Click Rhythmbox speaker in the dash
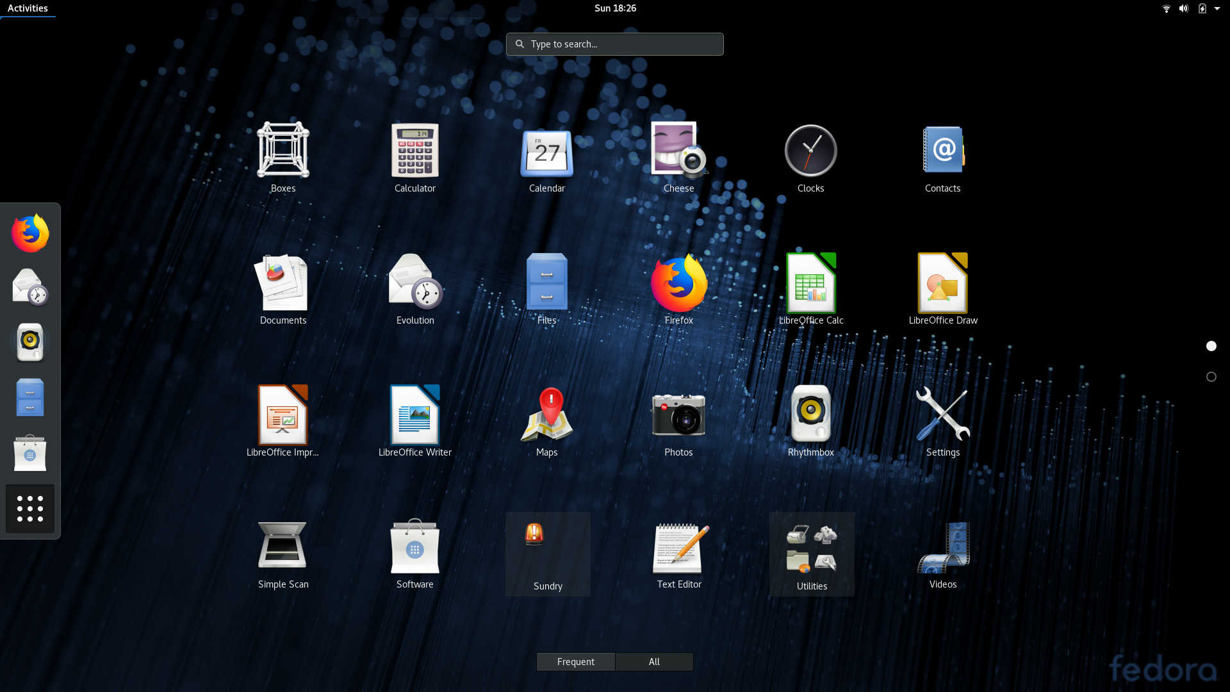This screenshot has width=1230, height=692. tap(30, 342)
